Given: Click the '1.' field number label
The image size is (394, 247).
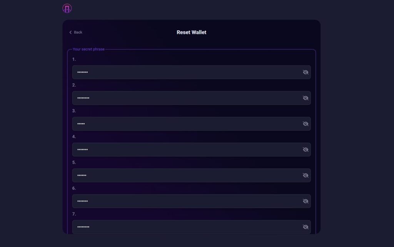Looking at the screenshot, I should click(74, 59).
